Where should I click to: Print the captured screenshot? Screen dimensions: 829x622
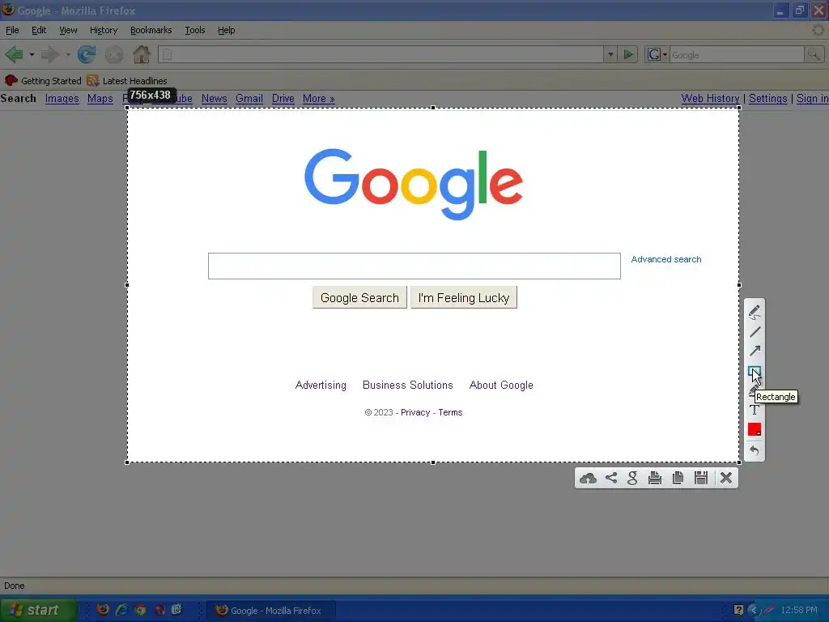pyautogui.click(x=655, y=478)
